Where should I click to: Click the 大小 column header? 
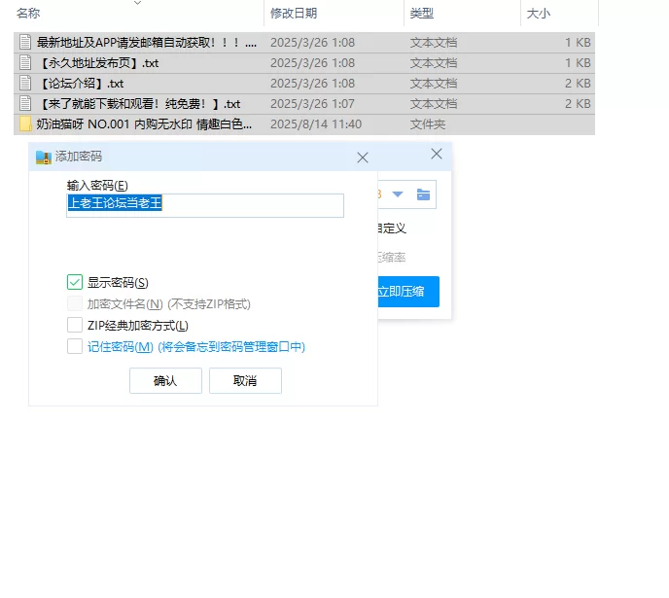point(539,14)
